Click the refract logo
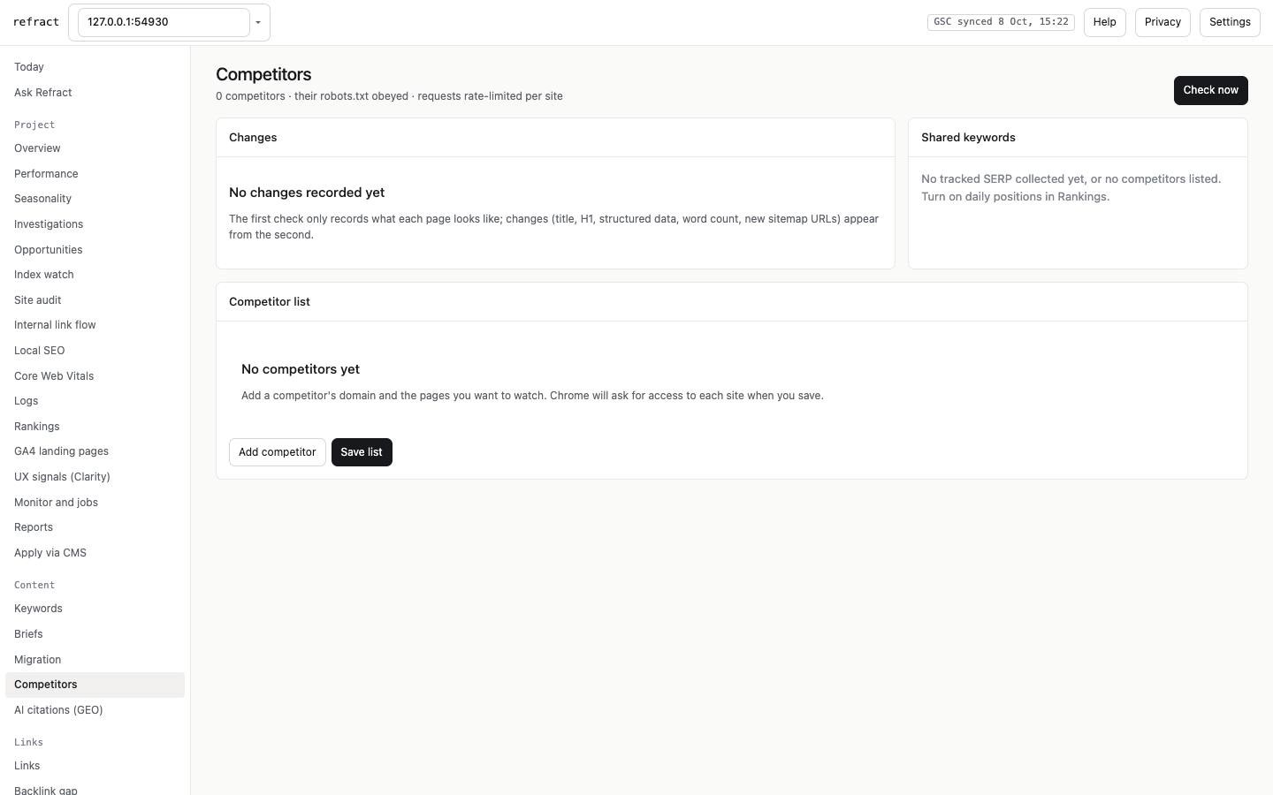The image size is (1273, 795). (36, 22)
